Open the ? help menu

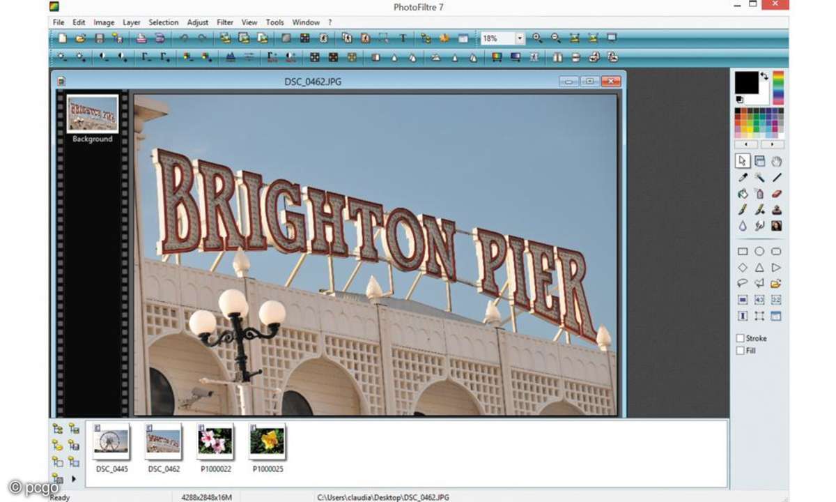(330, 22)
